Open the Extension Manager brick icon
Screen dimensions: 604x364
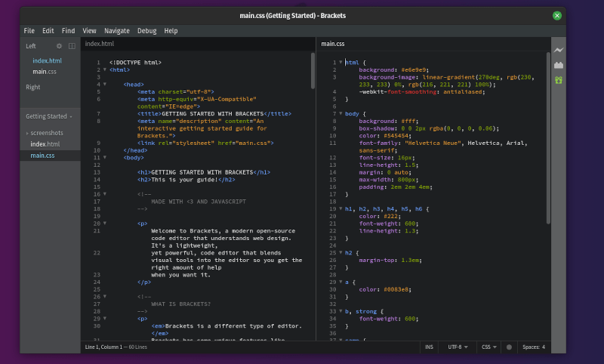tap(559, 65)
